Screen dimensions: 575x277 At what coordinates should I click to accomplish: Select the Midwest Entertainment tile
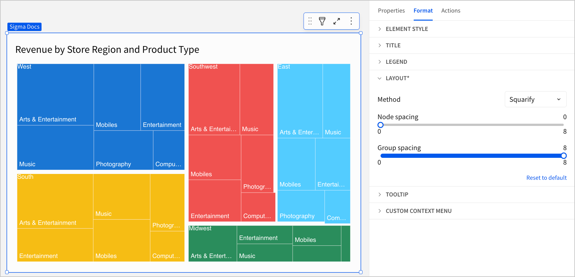[x=265, y=235]
